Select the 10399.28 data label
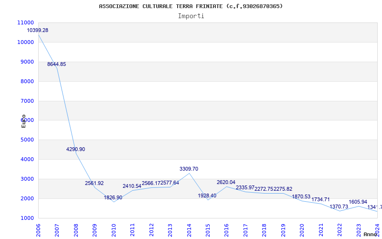 click(38, 31)
